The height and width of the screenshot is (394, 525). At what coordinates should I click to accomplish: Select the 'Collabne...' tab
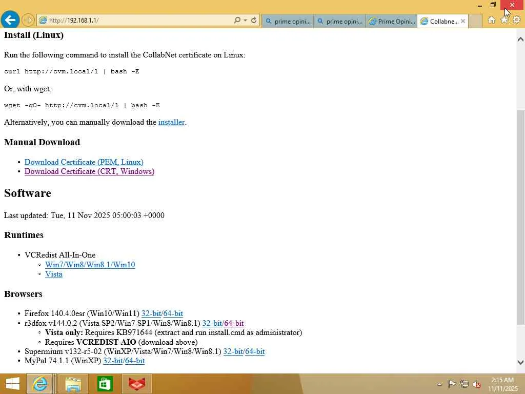coord(439,21)
